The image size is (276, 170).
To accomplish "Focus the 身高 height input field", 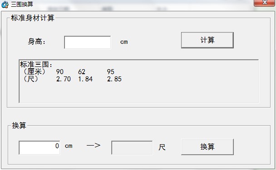I will click(x=88, y=42).
